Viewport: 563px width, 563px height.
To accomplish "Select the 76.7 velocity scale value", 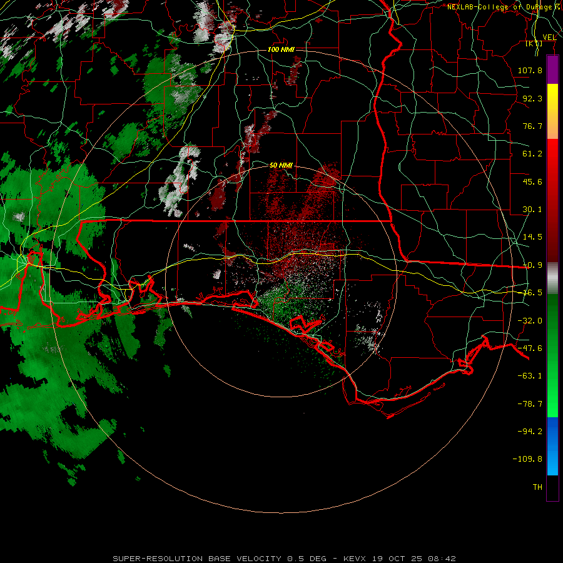I will click(532, 126).
